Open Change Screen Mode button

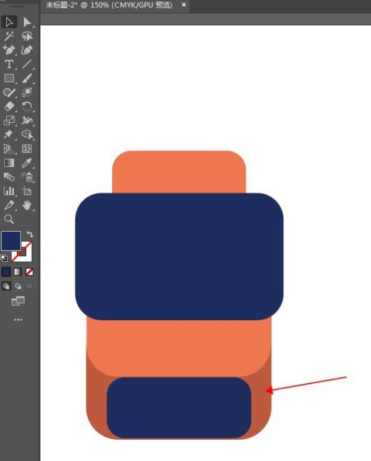[x=18, y=301]
